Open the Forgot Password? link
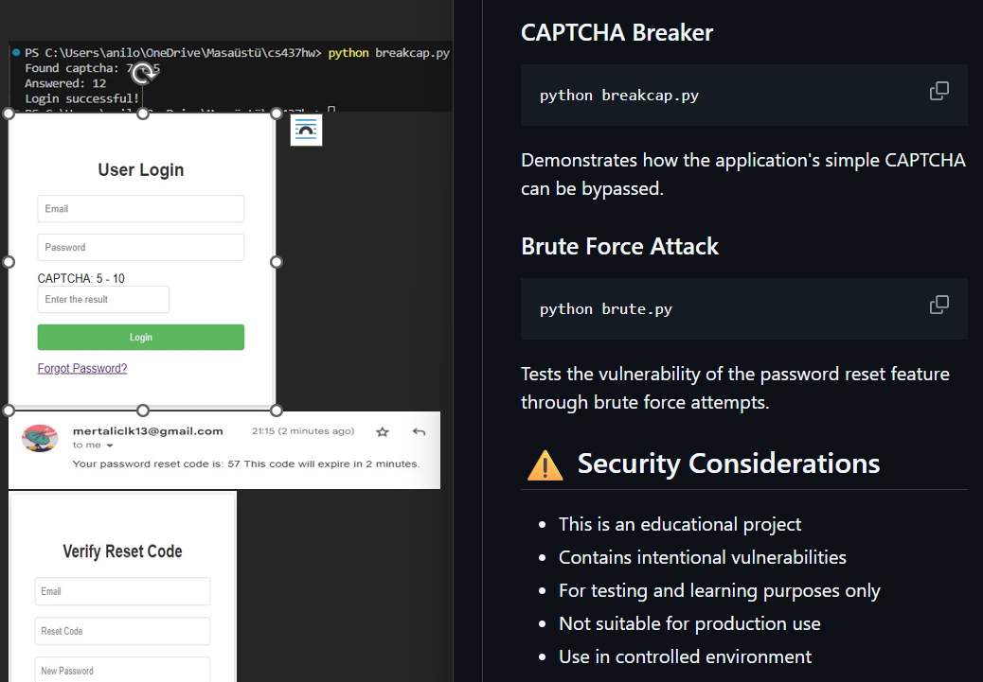This screenshot has height=682, width=983. [x=82, y=369]
